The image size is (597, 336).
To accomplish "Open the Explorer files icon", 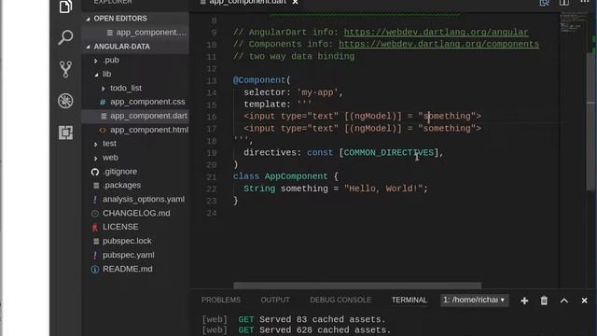I will pos(65,7).
